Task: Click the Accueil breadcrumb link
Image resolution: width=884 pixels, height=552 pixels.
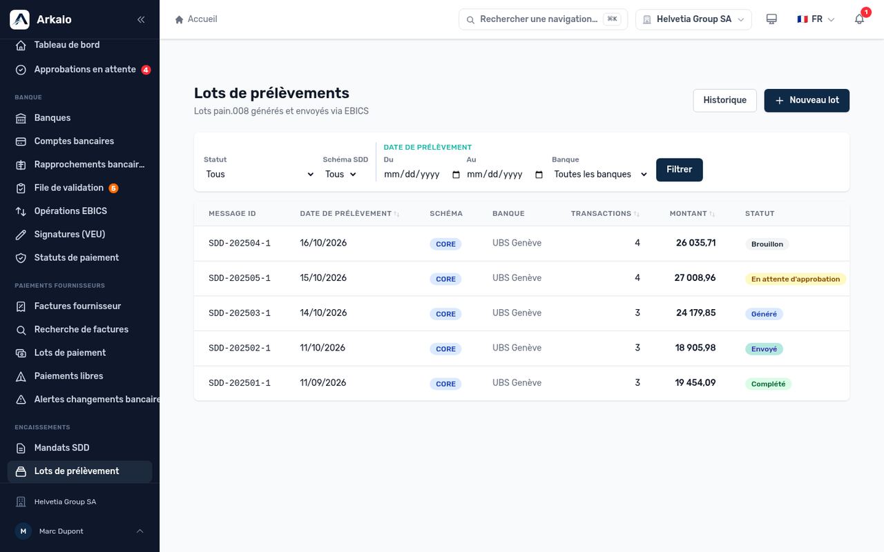Action: [x=202, y=19]
